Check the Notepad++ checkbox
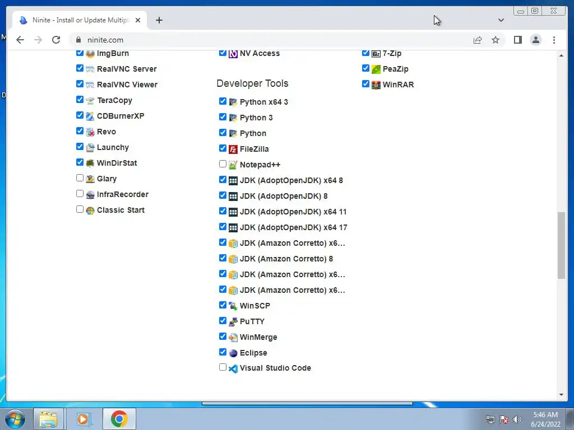 pyautogui.click(x=223, y=164)
